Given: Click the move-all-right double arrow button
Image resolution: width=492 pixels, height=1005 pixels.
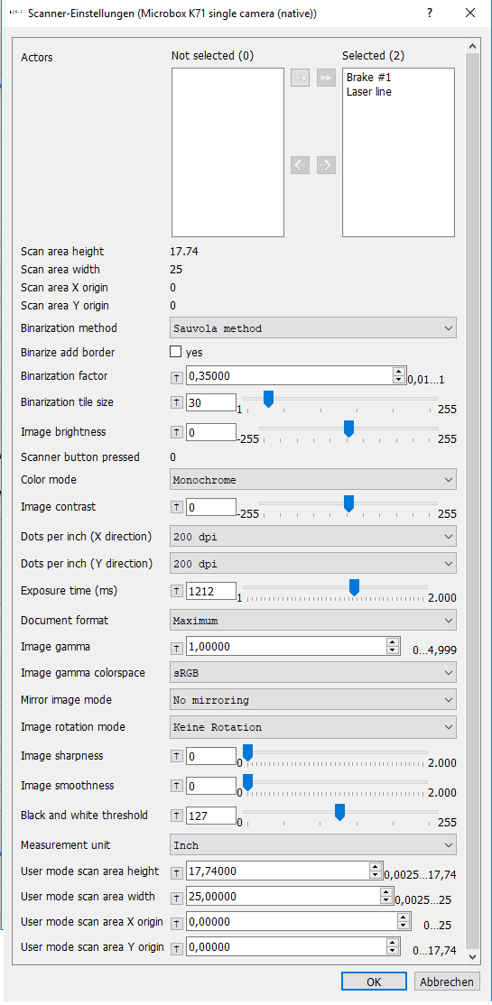Looking at the screenshot, I should (x=326, y=78).
